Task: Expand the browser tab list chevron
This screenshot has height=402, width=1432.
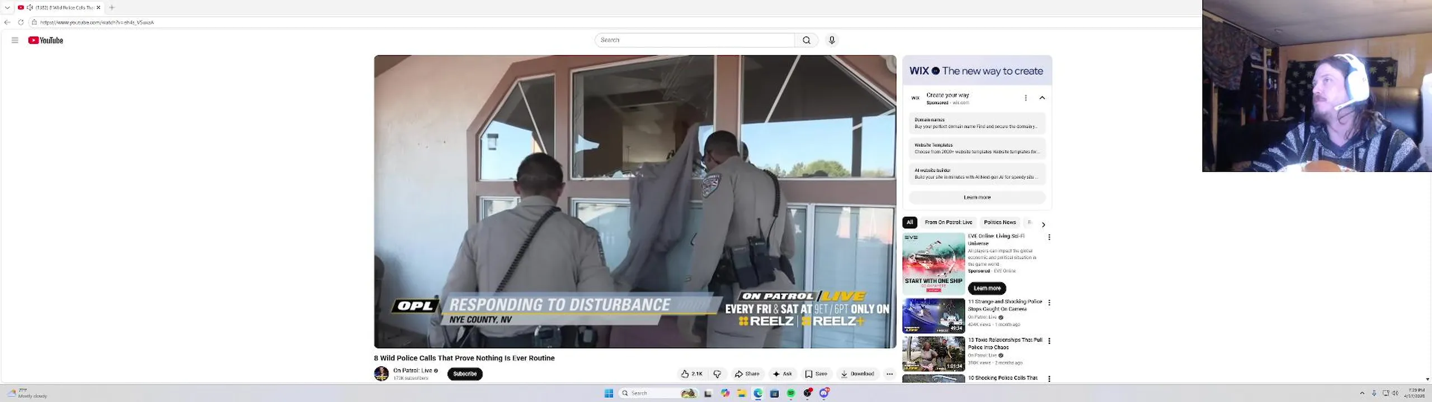Action: point(7,7)
